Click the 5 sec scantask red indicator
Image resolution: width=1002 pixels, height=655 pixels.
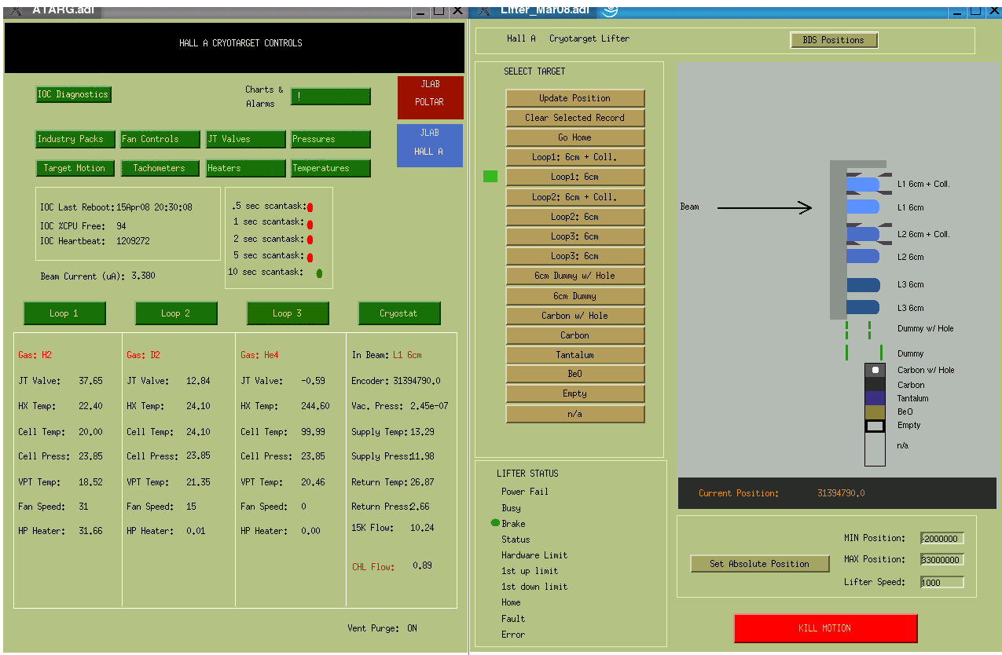(x=310, y=257)
